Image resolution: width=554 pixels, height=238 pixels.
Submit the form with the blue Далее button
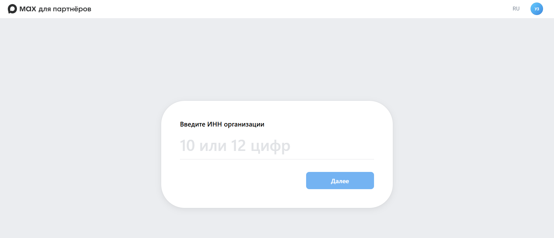tap(340, 180)
